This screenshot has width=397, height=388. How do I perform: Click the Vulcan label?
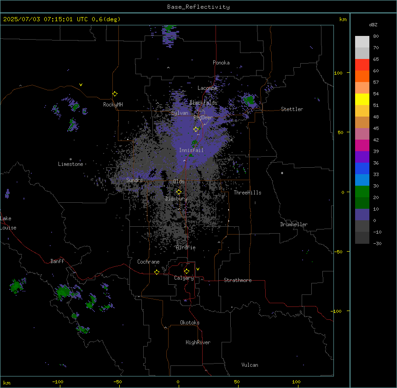coord(250,365)
